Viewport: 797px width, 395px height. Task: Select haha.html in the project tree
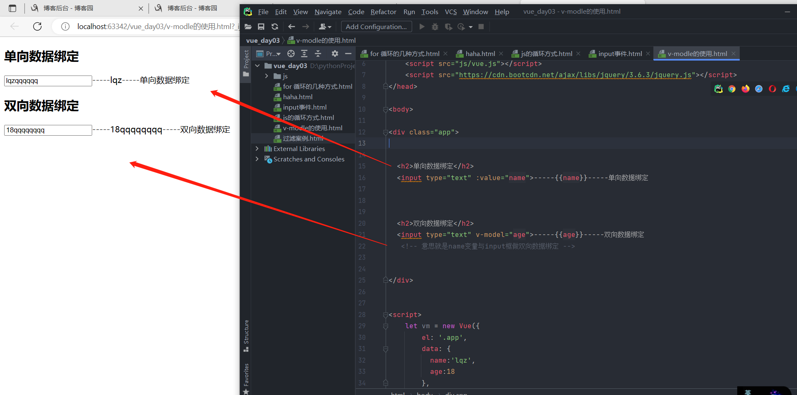pyautogui.click(x=298, y=97)
